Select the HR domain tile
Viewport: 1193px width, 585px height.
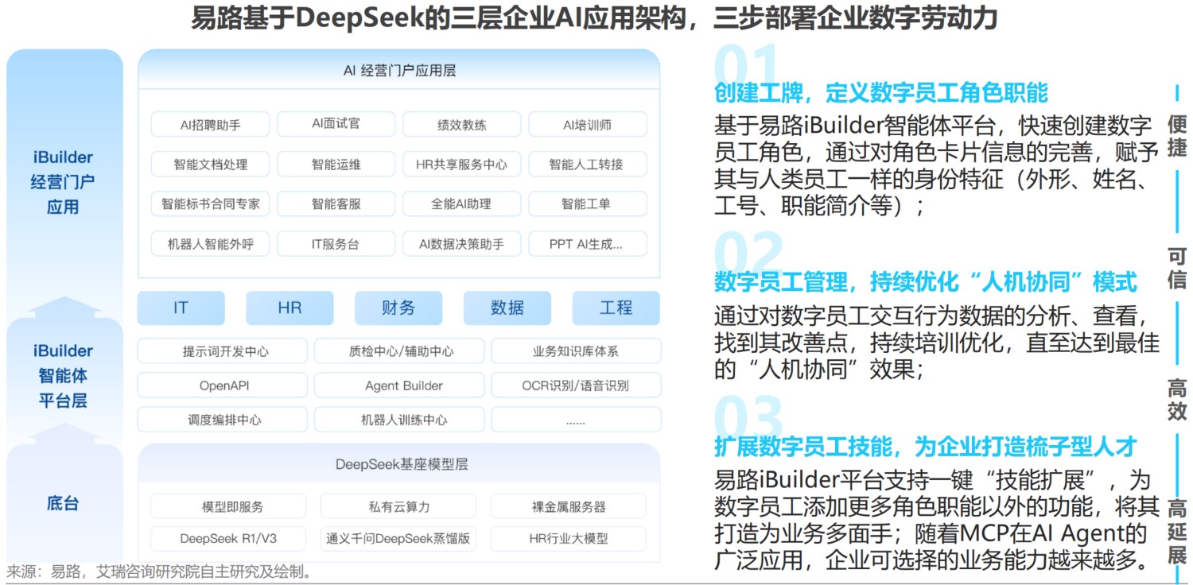[290, 308]
